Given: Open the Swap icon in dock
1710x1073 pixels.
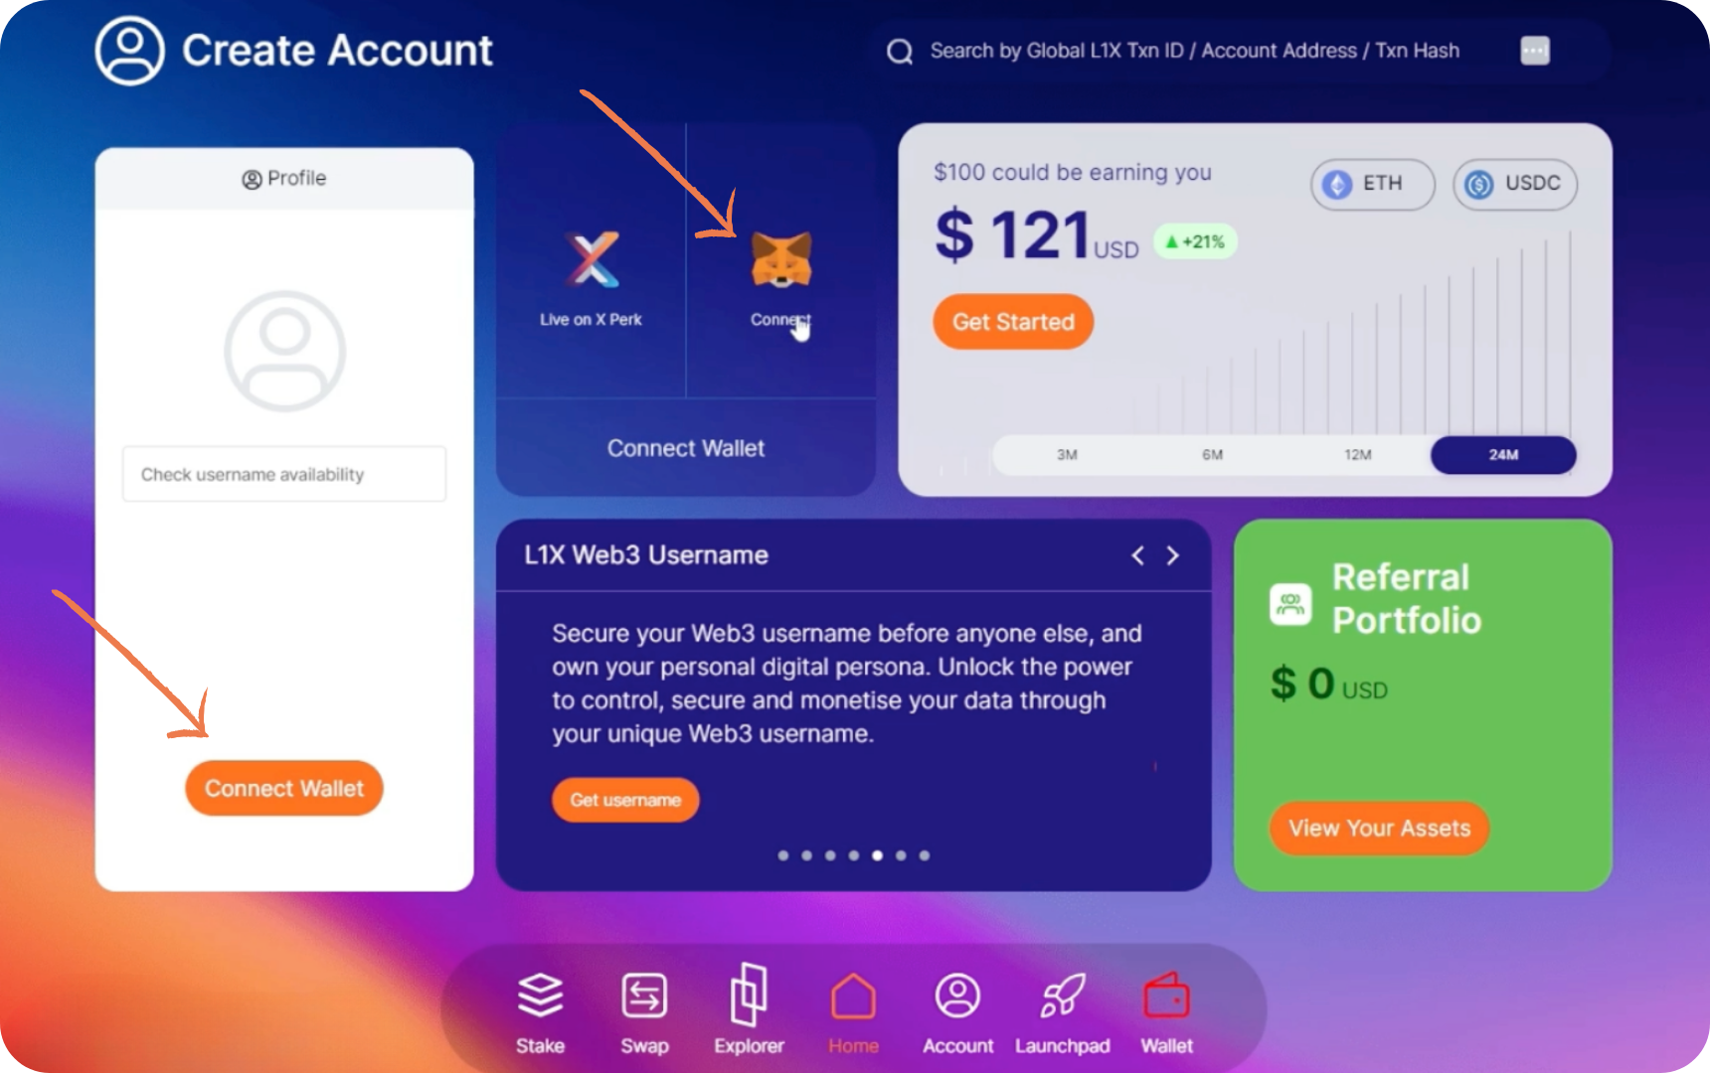Looking at the screenshot, I should (x=644, y=996).
